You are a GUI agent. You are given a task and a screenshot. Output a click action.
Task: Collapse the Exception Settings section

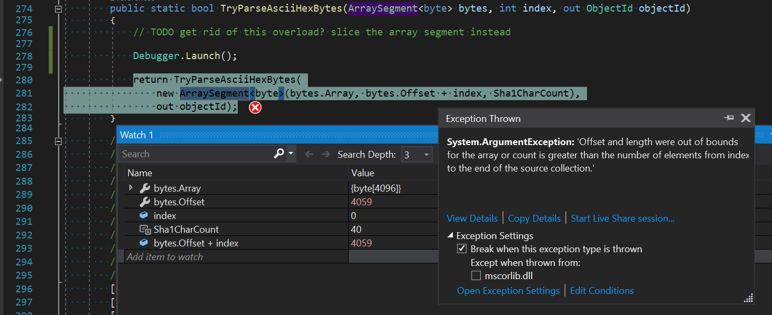(450, 235)
